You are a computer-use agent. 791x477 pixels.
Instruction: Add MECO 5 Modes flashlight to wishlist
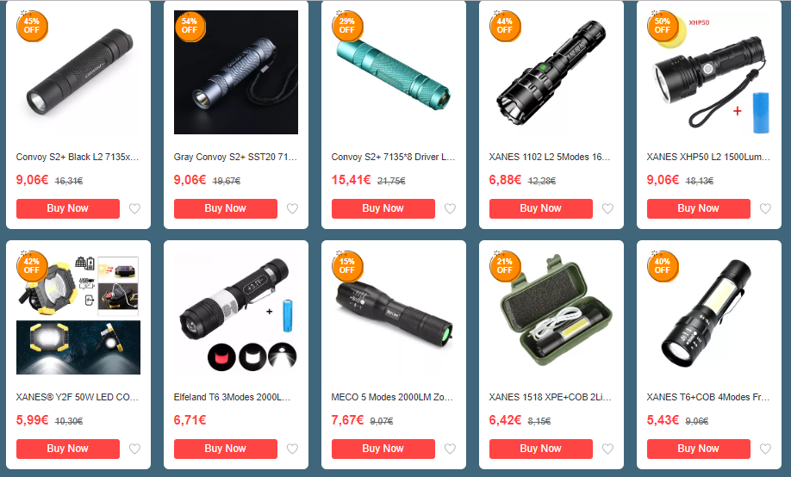coord(450,449)
